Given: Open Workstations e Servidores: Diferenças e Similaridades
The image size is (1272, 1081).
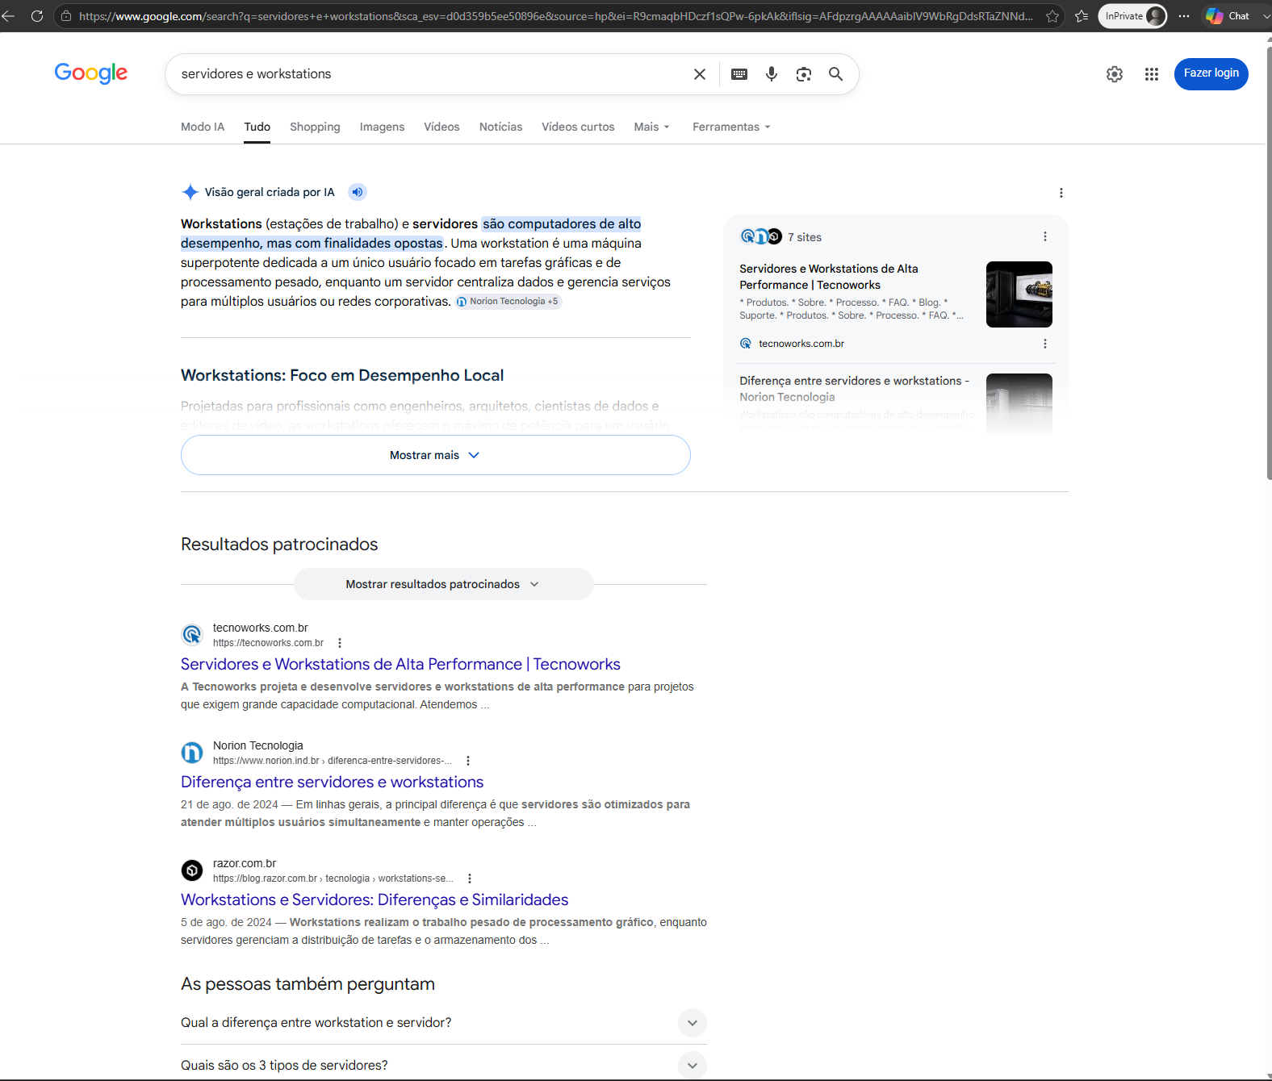Looking at the screenshot, I should pyautogui.click(x=374, y=899).
